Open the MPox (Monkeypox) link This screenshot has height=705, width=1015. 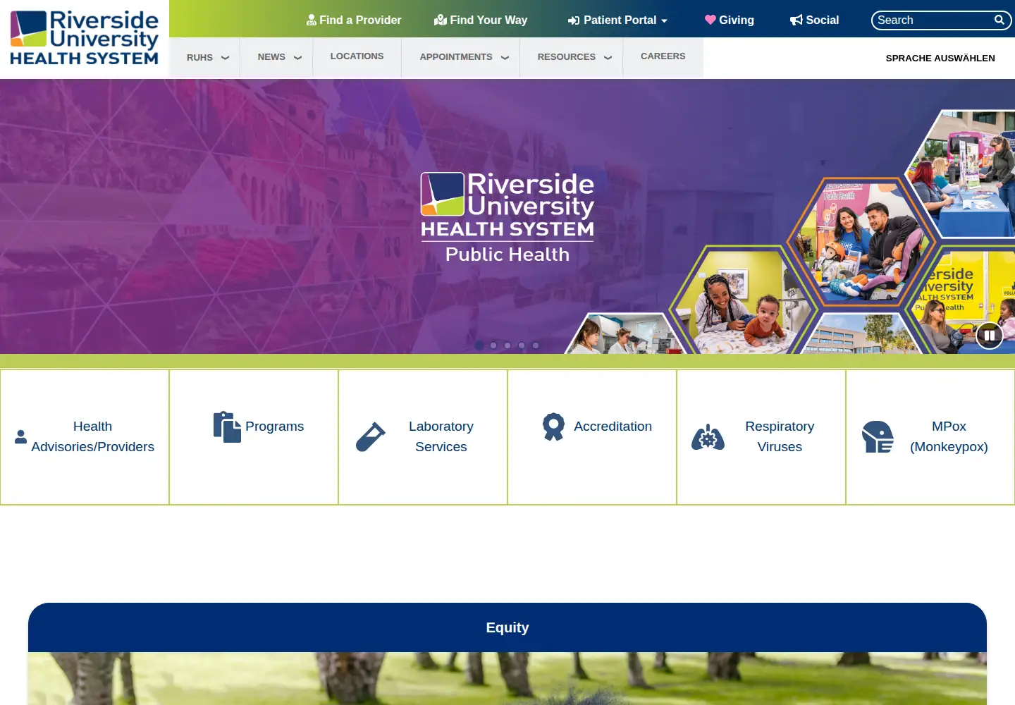tap(949, 436)
